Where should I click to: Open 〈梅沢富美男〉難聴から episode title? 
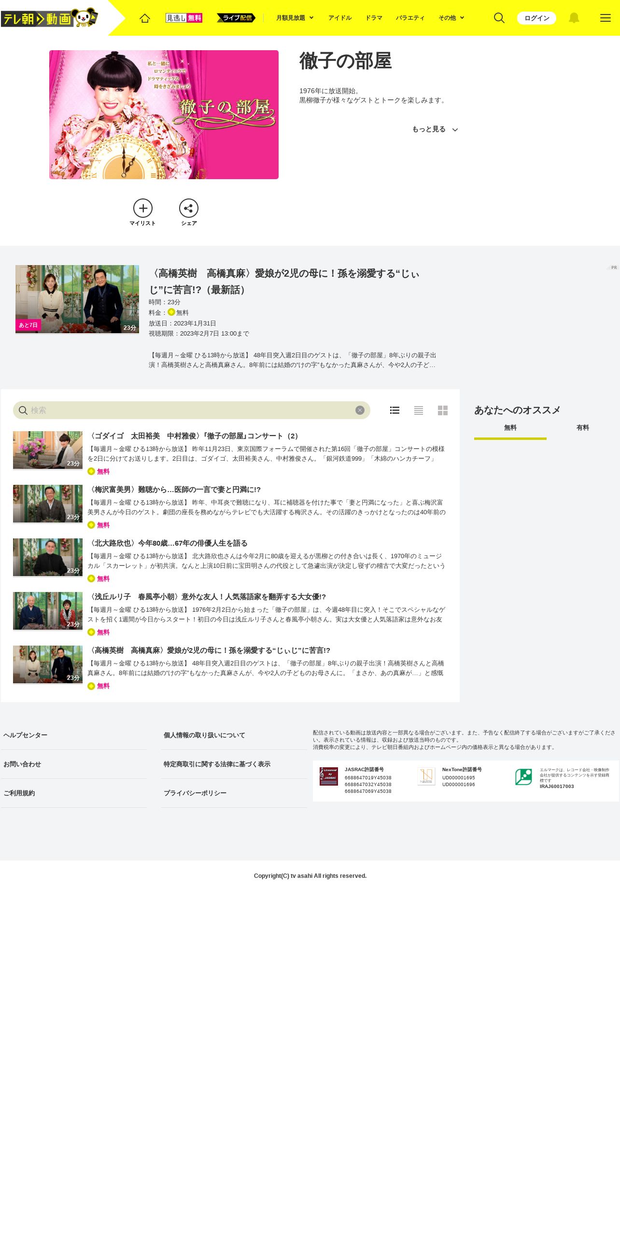pyautogui.click(x=174, y=490)
